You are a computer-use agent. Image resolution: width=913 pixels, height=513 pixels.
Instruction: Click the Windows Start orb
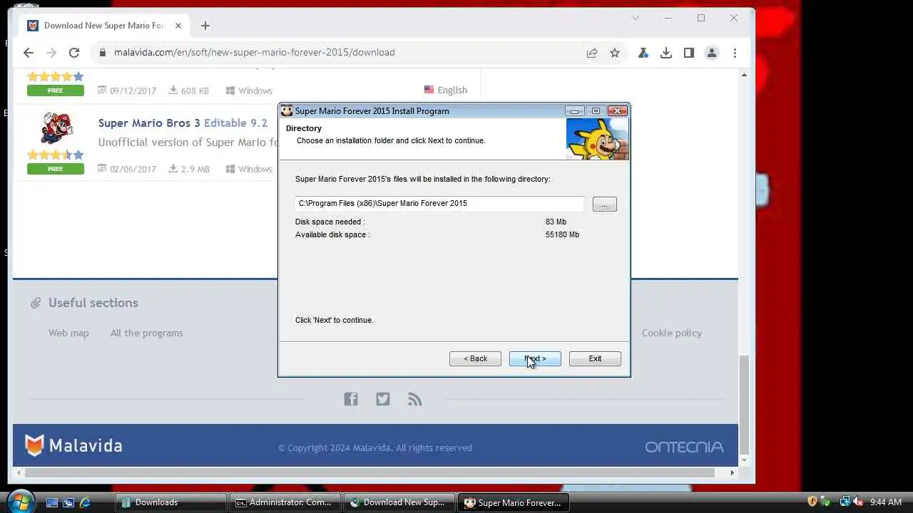(x=21, y=502)
